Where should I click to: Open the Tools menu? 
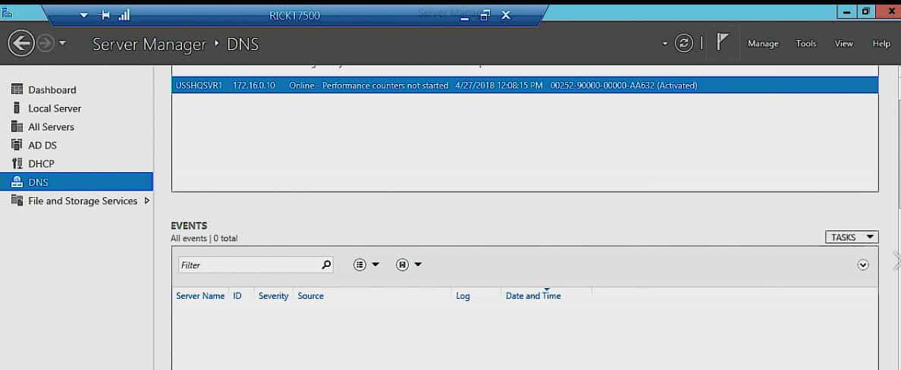coord(805,44)
